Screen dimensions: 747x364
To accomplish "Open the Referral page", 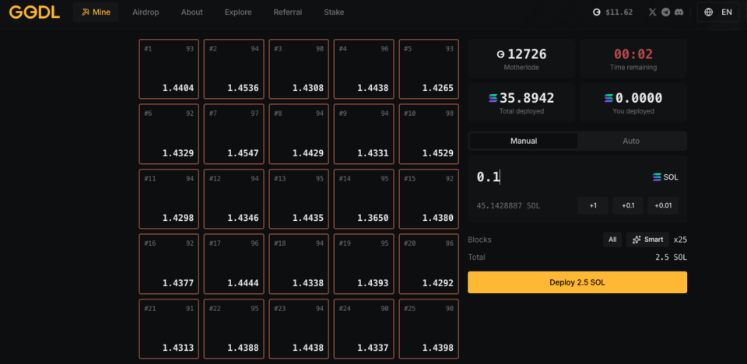I will tap(288, 12).
